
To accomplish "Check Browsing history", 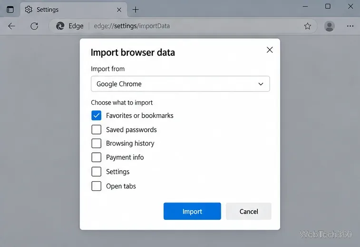I will point(96,143).
